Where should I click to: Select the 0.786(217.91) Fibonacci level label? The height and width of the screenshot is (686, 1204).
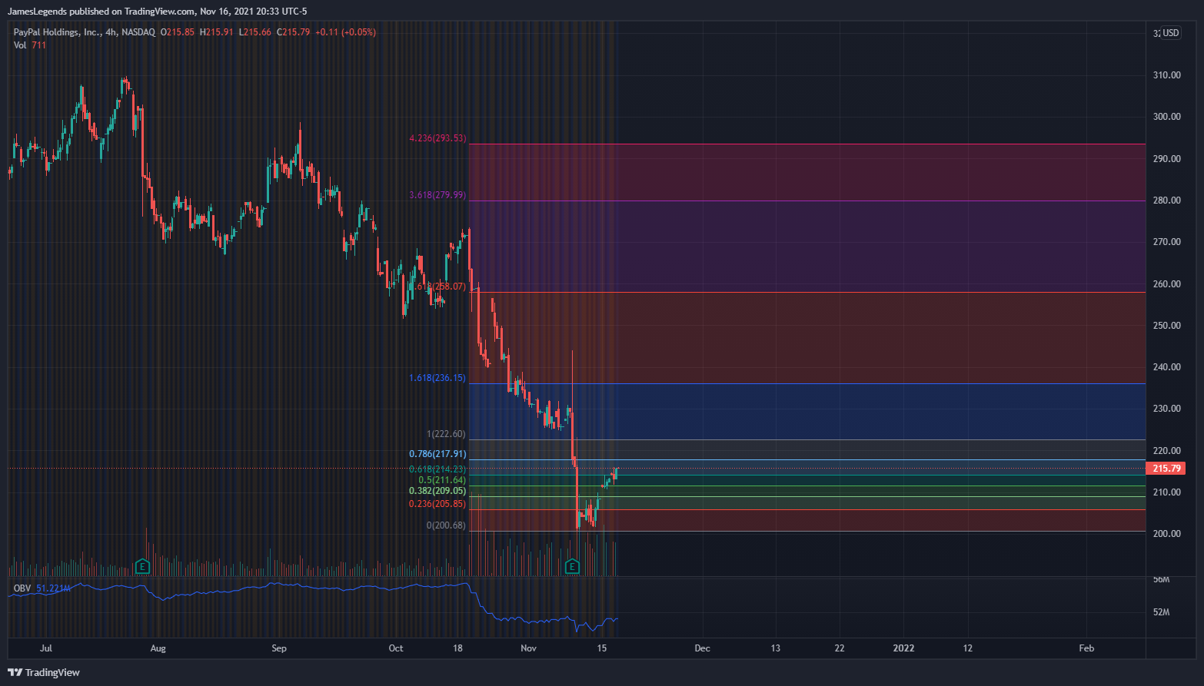coord(437,454)
